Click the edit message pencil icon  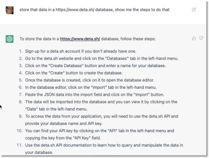(194, 10)
